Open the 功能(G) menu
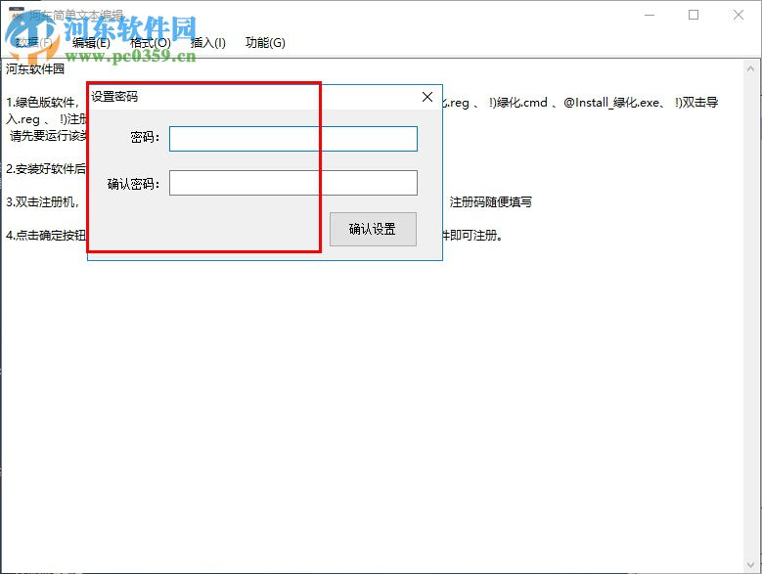This screenshot has height=574, width=762. click(265, 43)
